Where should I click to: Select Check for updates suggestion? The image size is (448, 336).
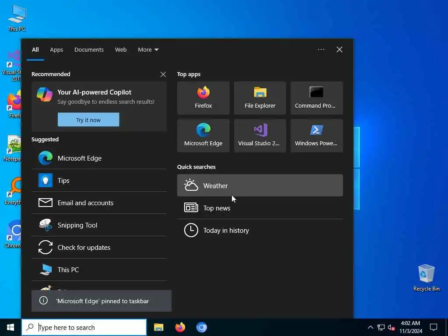click(99, 247)
